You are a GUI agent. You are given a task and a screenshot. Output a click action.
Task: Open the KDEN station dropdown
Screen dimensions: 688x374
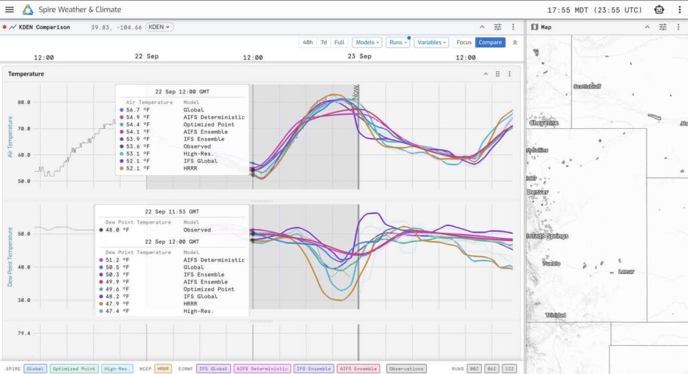(x=159, y=27)
